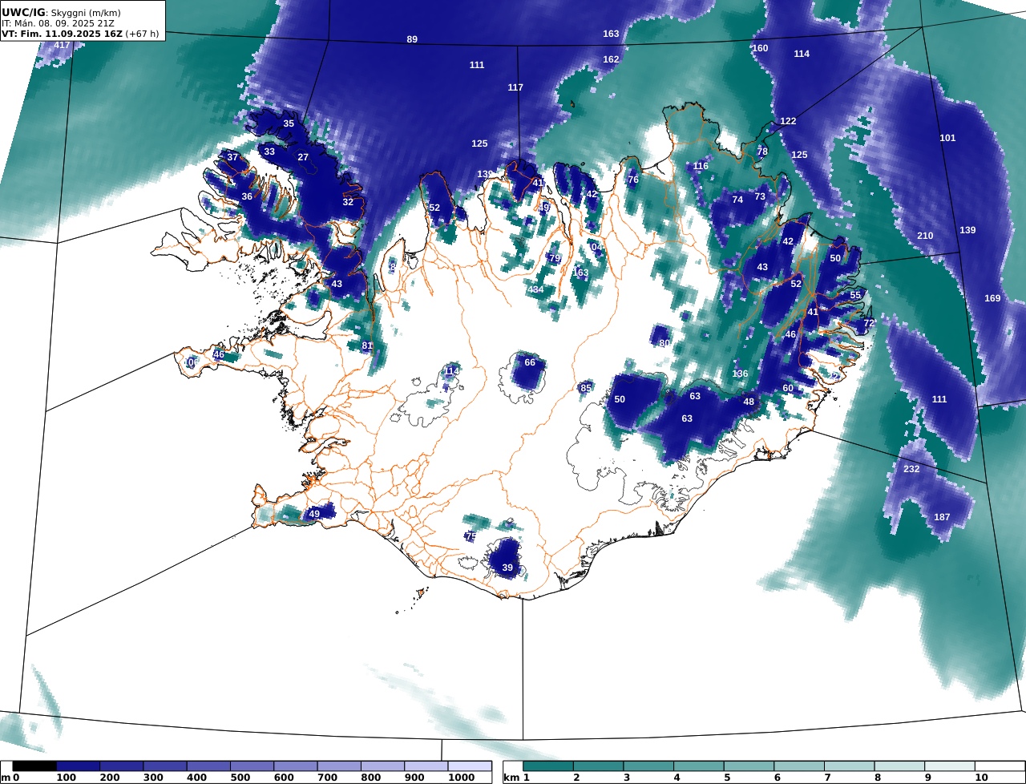Screen dimensions: 1026x784
Task: Click the value 32 on the map
Action: click(x=348, y=202)
